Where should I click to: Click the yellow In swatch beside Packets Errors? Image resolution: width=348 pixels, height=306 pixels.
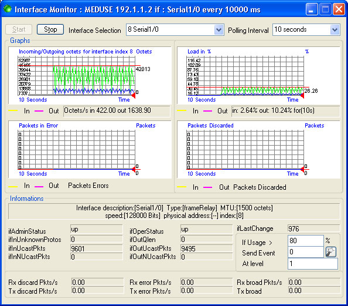(13, 187)
